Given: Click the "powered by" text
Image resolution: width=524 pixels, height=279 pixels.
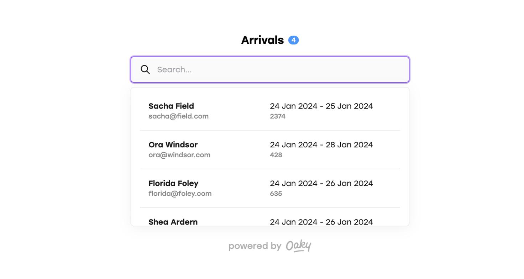Looking at the screenshot, I should point(255,246).
